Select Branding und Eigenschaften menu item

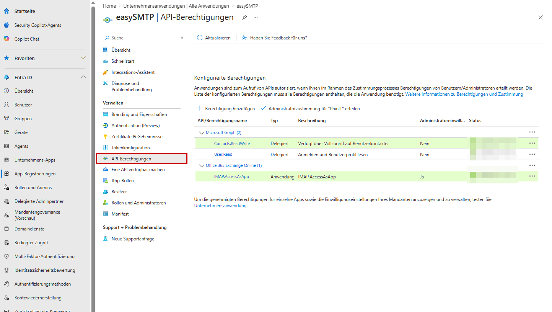pos(139,114)
